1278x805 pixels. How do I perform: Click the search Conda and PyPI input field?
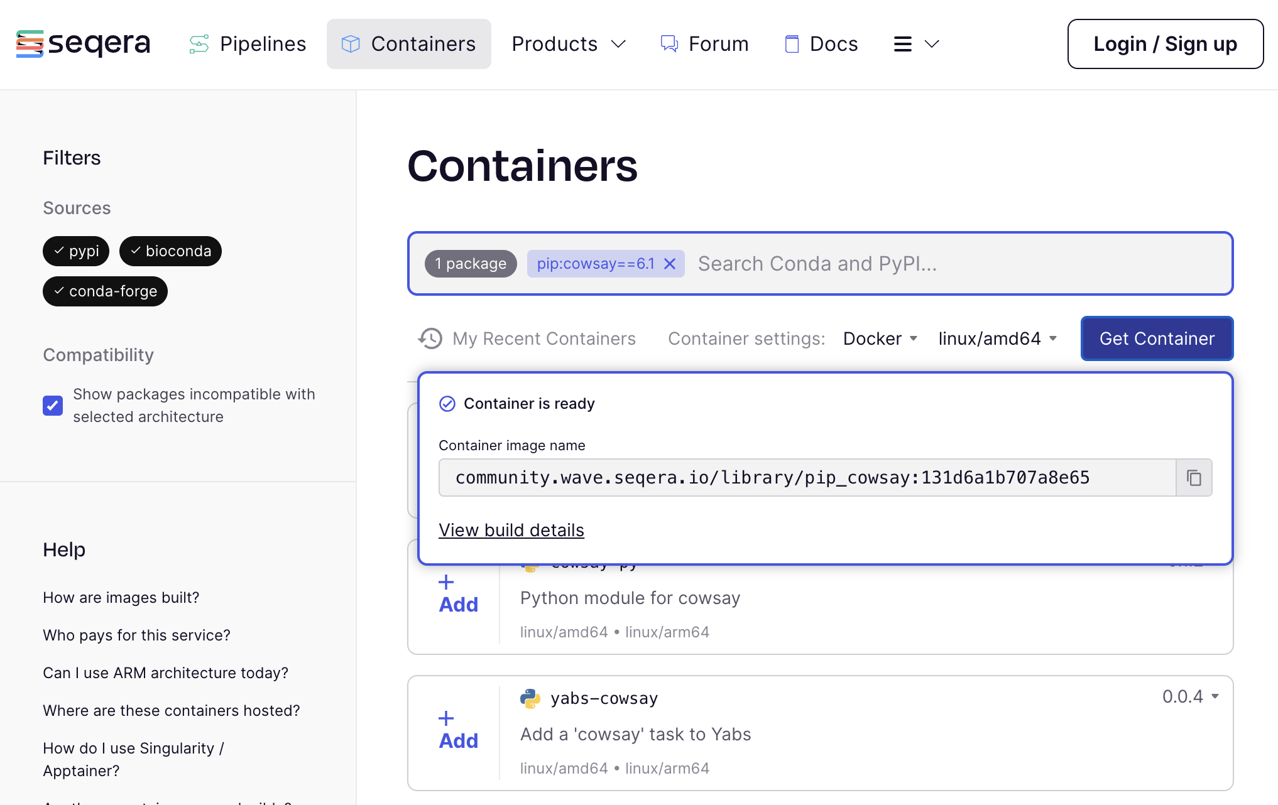tap(956, 263)
